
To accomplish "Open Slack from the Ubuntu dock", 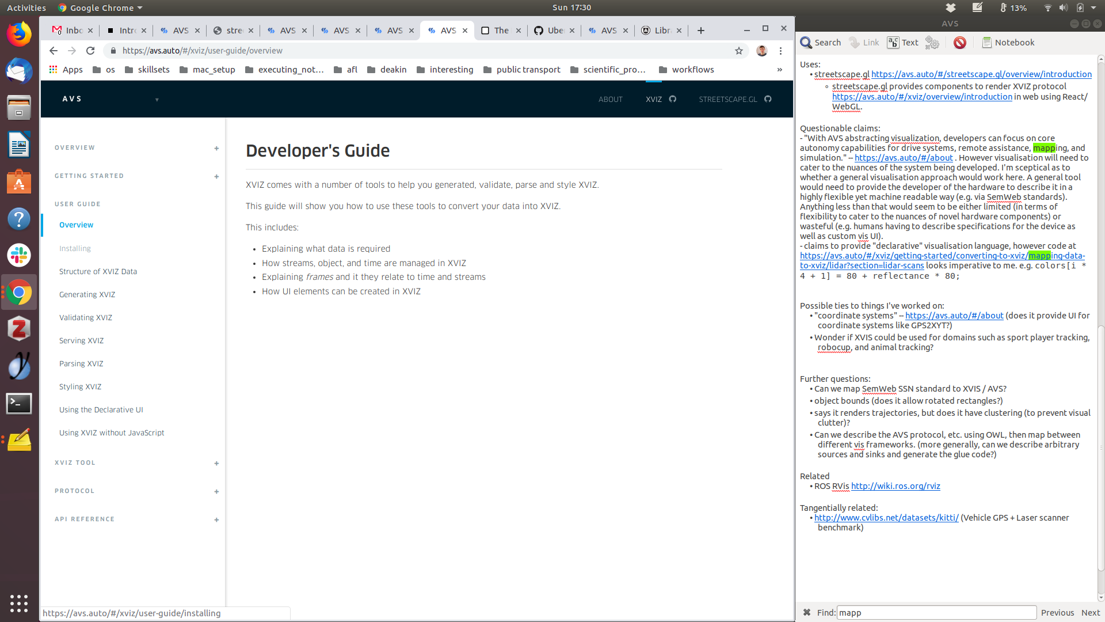I will point(19,255).
